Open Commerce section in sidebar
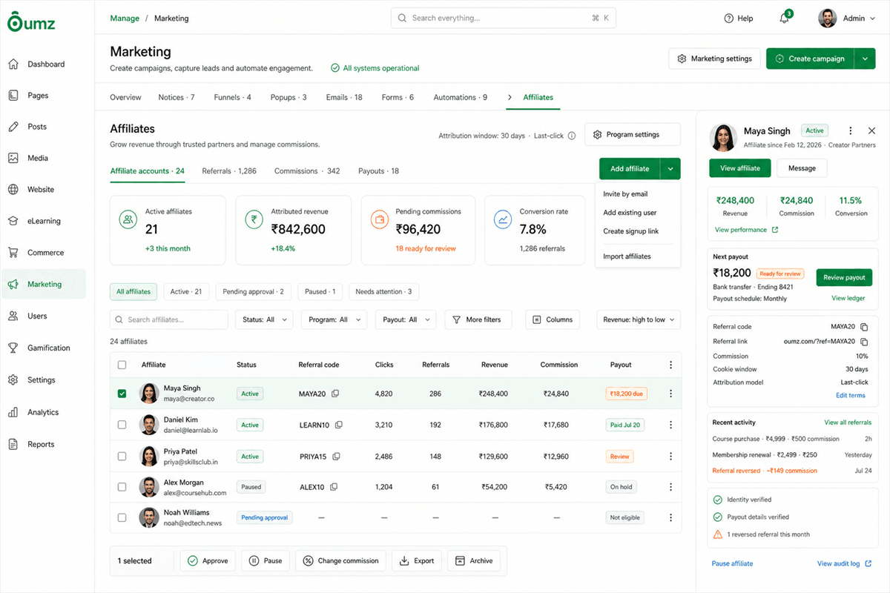The image size is (890, 593). (x=46, y=253)
